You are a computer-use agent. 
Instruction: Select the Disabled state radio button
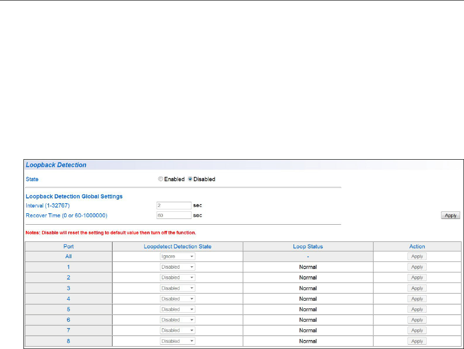[190, 179]
